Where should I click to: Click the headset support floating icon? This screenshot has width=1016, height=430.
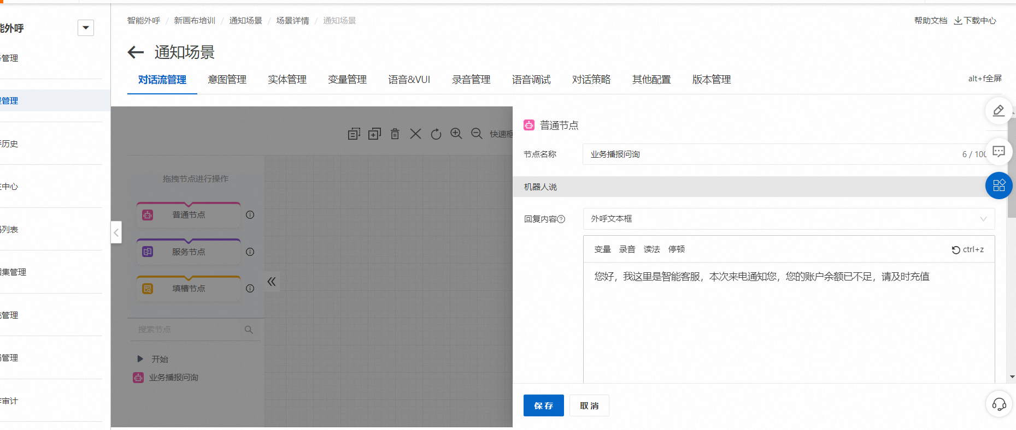[999, 404]
